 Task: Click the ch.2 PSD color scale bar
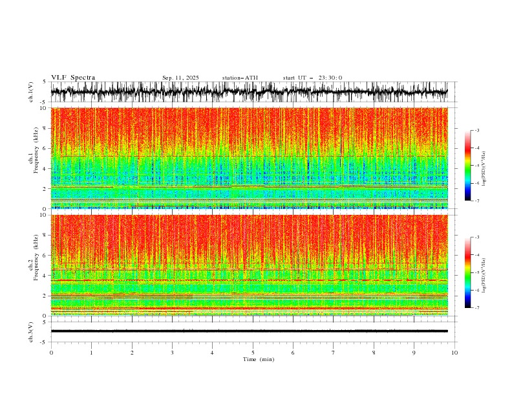467,272
